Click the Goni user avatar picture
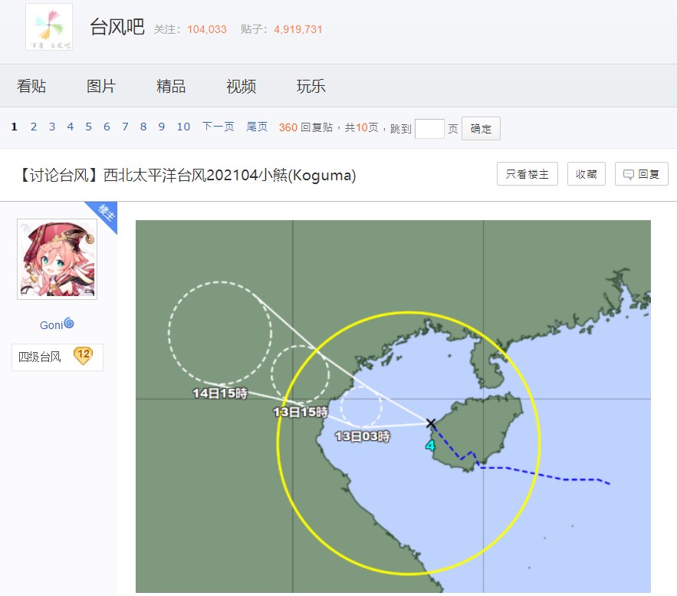677x596 pixels. pyautogui.click(x=58, y=259)
